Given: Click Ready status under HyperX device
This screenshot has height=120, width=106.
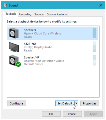Looking at the screenshot, I should 28,37.
